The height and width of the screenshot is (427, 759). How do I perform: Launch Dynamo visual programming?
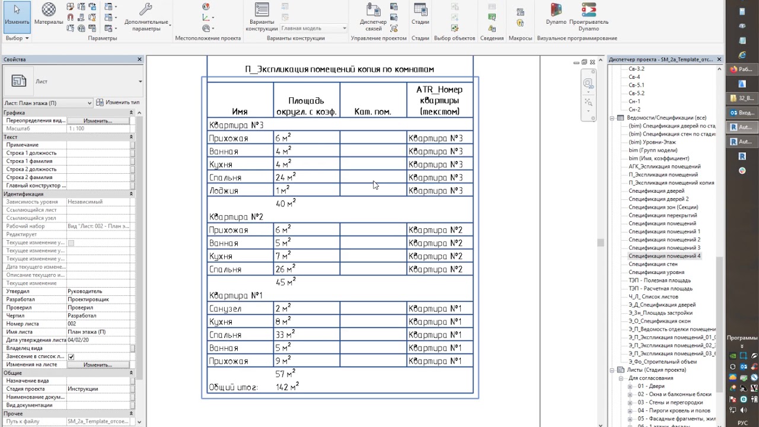(556, 14)
